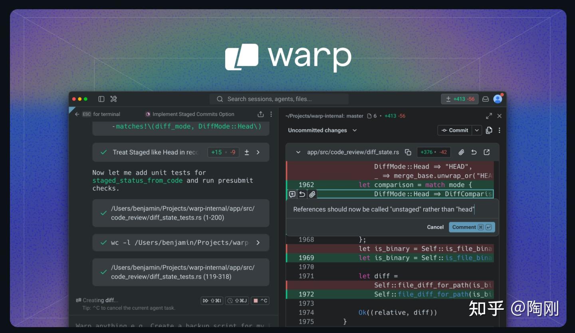Close the code review diff panel
Viewport: 575px width, 333px height.
tap(499, 116)
